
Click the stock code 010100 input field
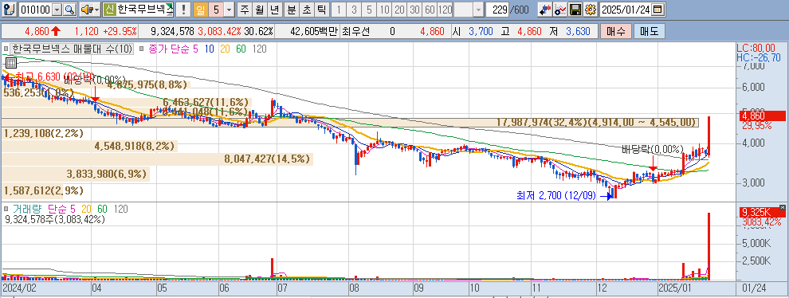click(x=36, y=9)
